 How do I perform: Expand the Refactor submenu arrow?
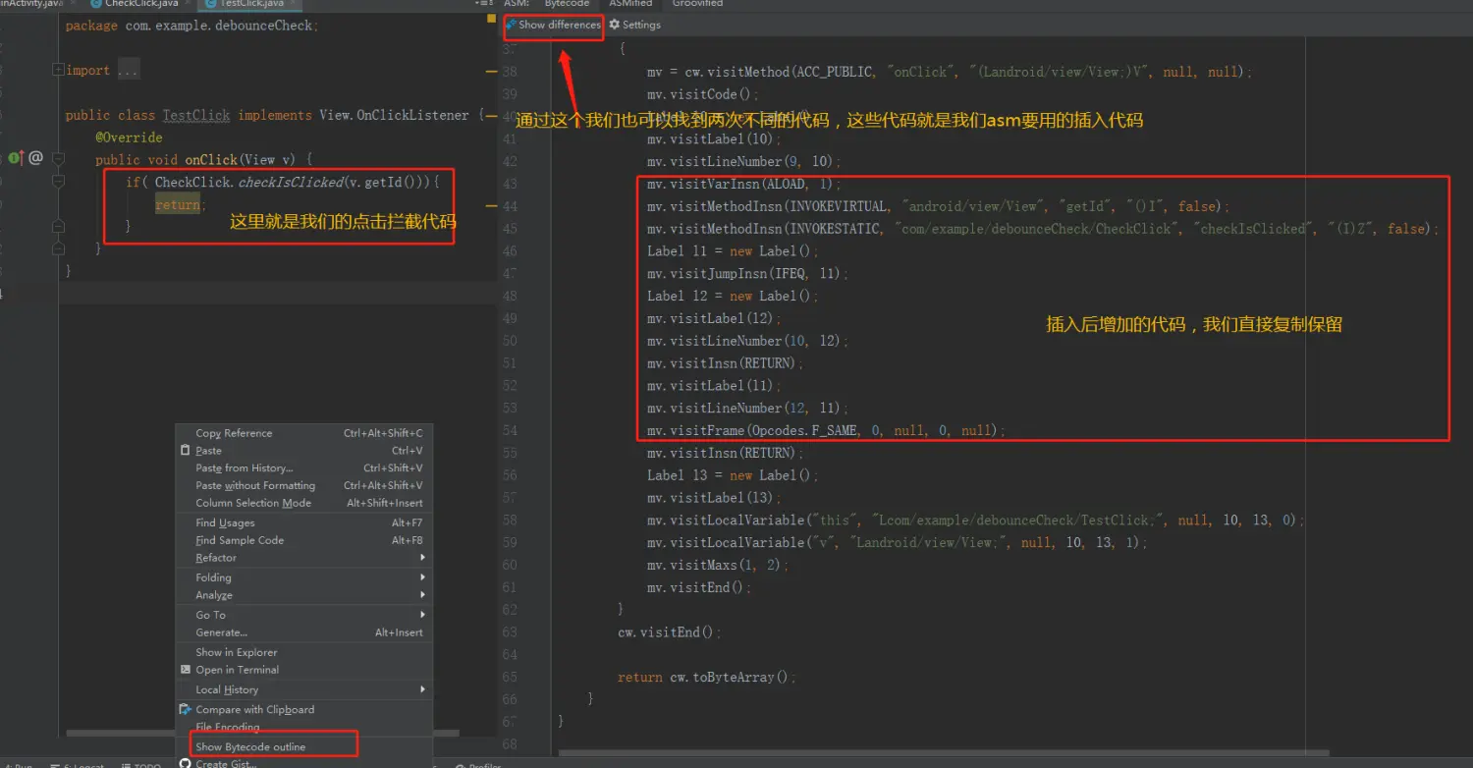pyautogui.click(x=423, y=558)
